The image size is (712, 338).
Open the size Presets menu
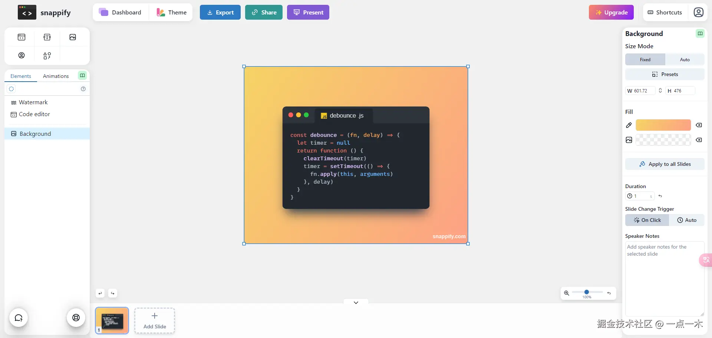pyautogui.click(x=665, y=74)
